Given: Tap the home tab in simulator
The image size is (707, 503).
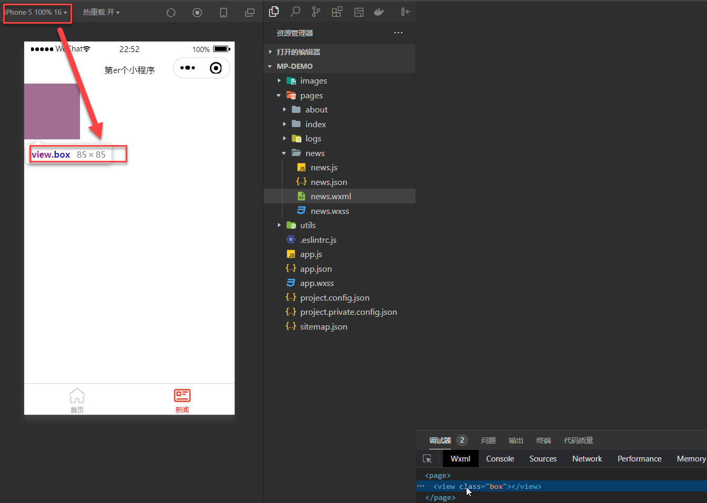Looking at the screenshot, I should (x=77, y=400).
